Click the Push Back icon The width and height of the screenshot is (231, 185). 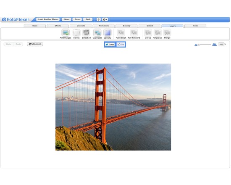[121, 33]
